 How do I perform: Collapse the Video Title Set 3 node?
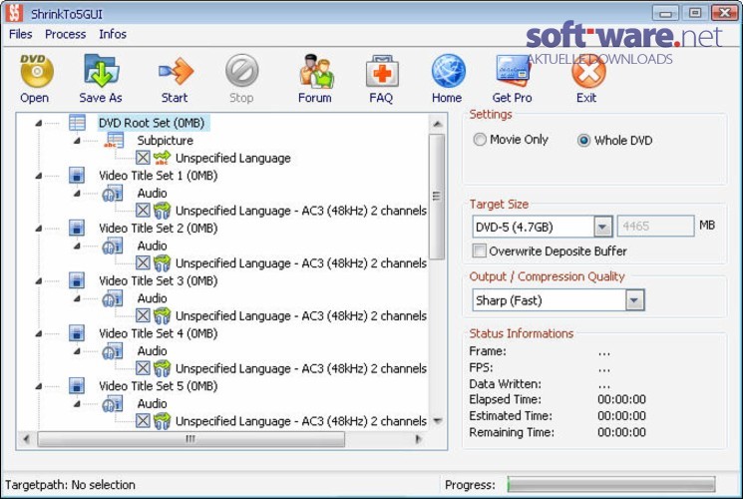tap(39, 281)
